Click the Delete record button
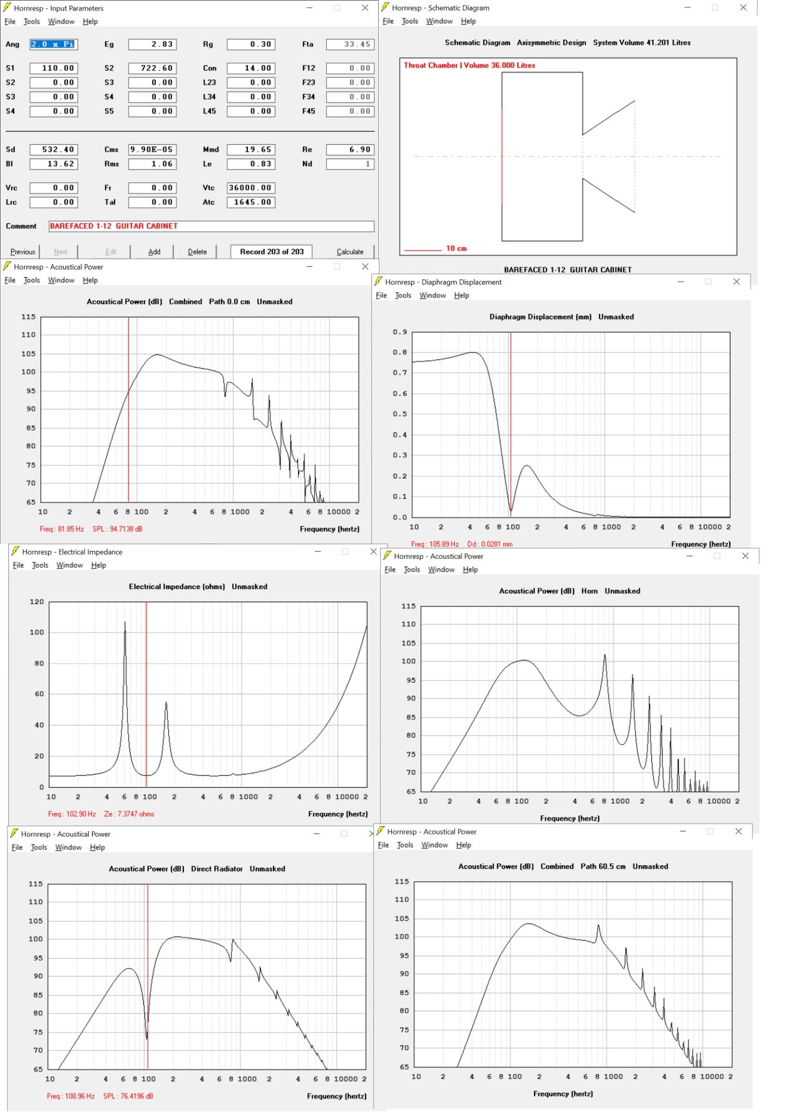 [x=197, y=251]
